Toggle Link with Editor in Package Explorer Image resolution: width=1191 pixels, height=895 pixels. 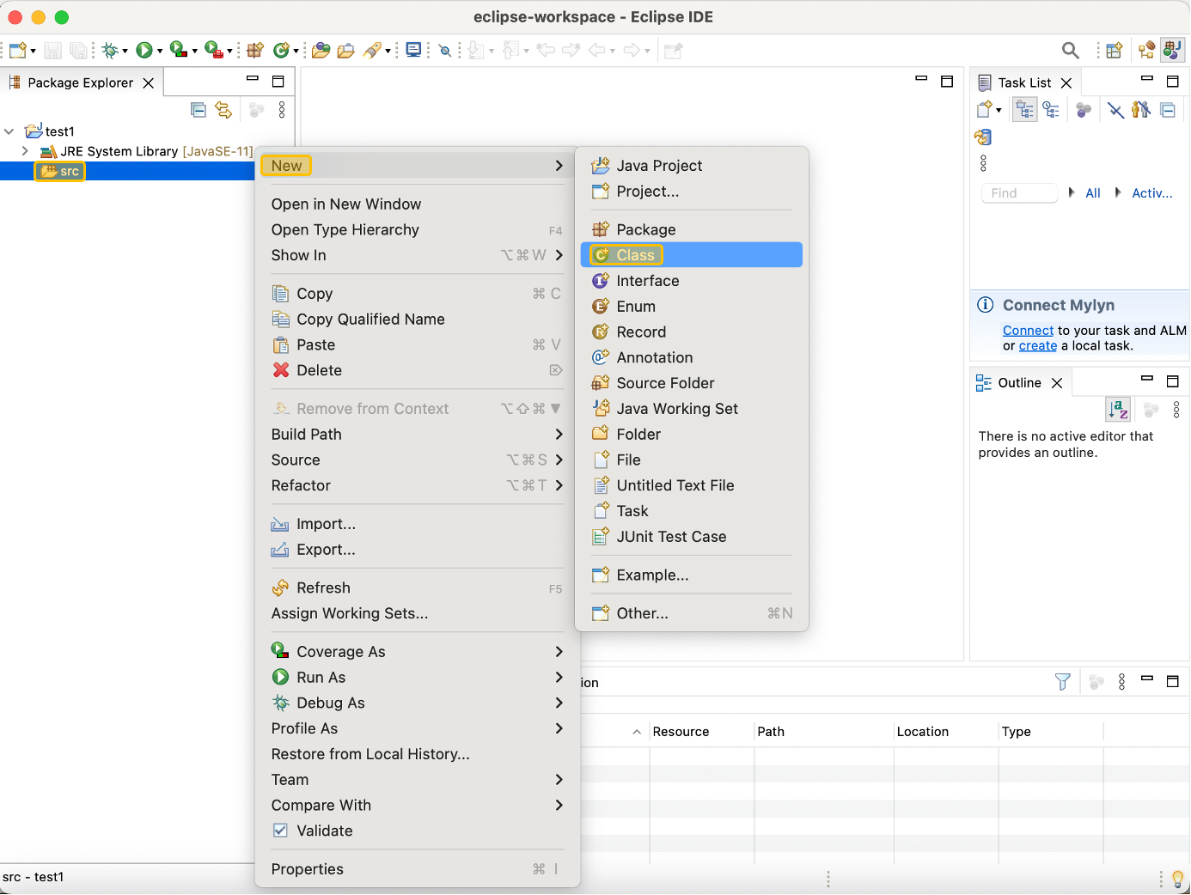223,110
